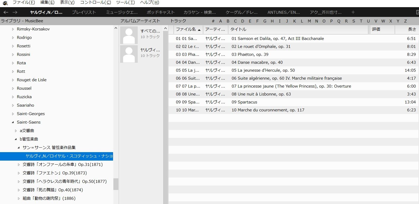Screen dimensions: 419x204
Task: Switch to the プレイリスト tab
Action: [84, 12]
